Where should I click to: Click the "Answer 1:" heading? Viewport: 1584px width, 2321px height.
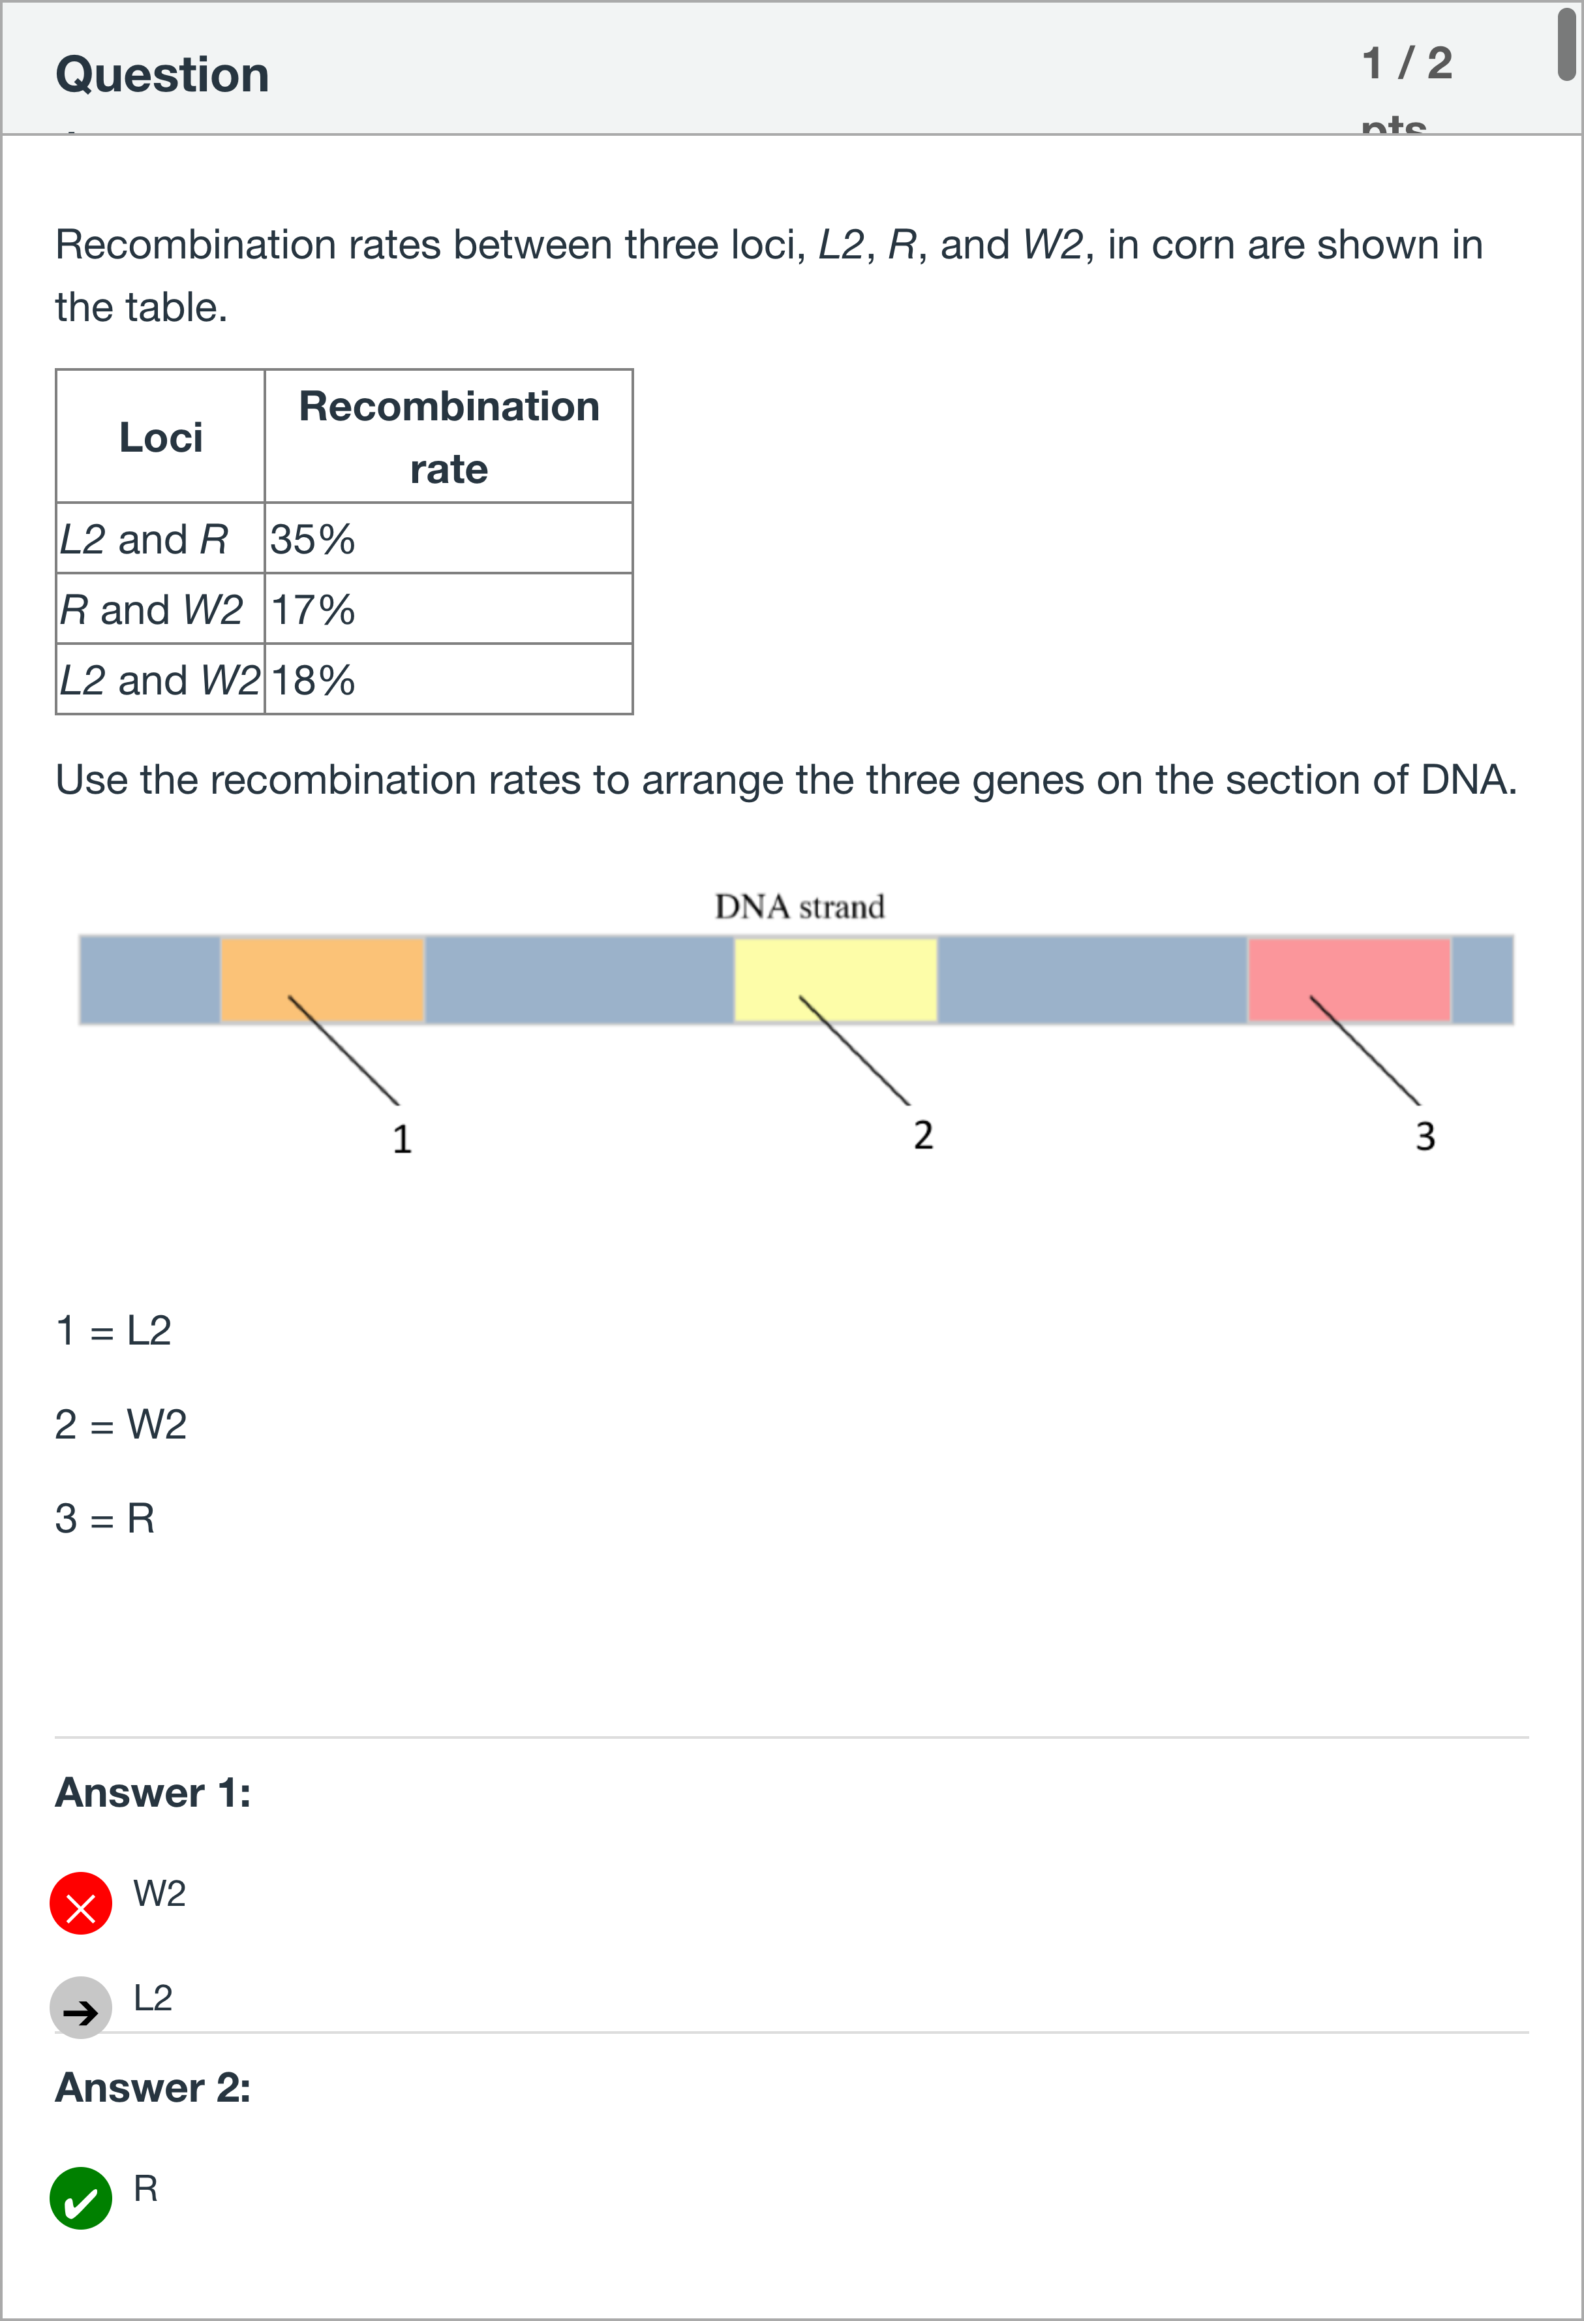pyautogui.click(x=153, y=1793)
